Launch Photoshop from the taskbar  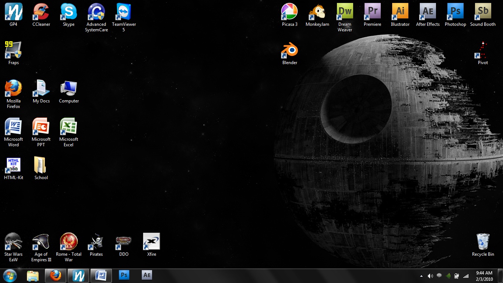click(x=124, y=275)
